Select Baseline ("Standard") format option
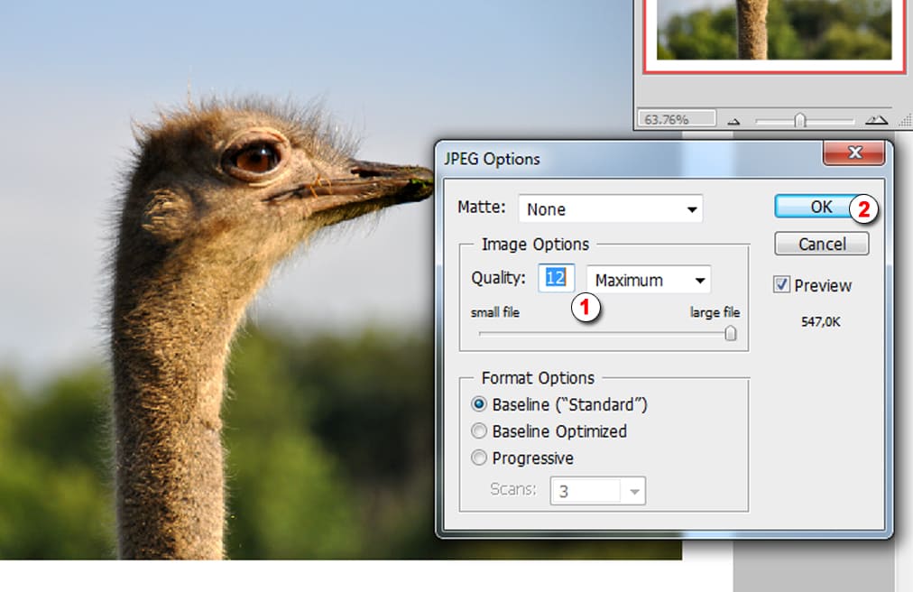 (479, 404)
